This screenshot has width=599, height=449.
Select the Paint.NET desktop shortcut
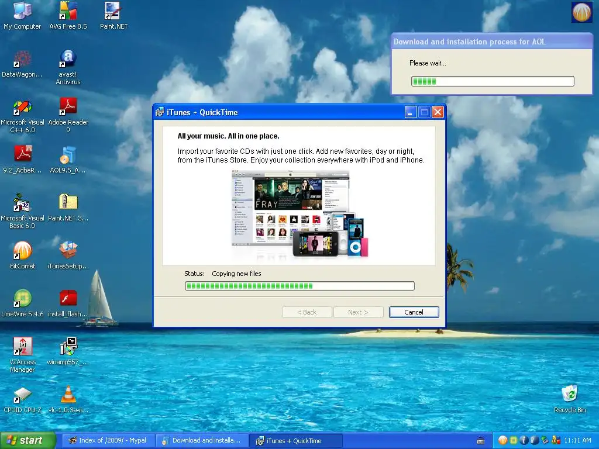pyautogui.click(x=113, y=16)
